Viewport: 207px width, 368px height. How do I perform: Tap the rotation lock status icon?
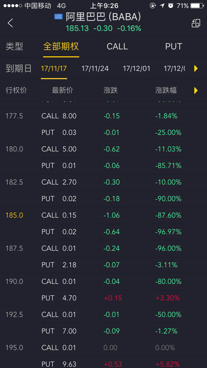pyautogui.click(x=153, y=6)
